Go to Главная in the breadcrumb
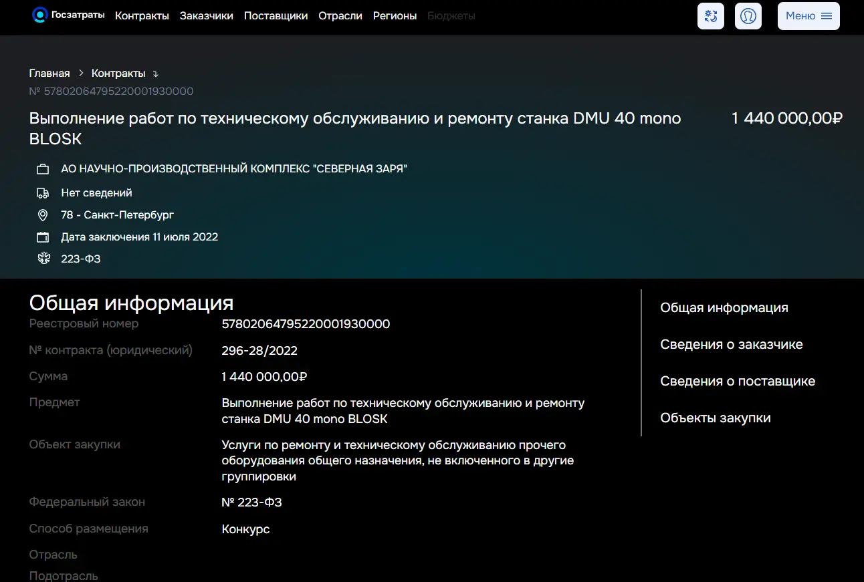The image size is (864, 582). pyautogui.click(x=49, y=74)
